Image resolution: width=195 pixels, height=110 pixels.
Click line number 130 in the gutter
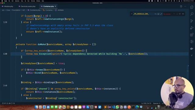[5, 54]
